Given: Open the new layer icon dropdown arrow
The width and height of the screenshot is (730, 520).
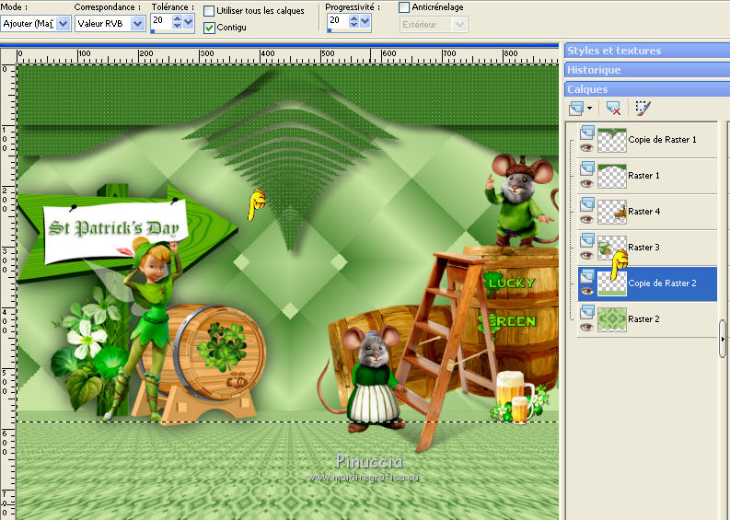Looking at the screenshot, I should tap(590, 109).
